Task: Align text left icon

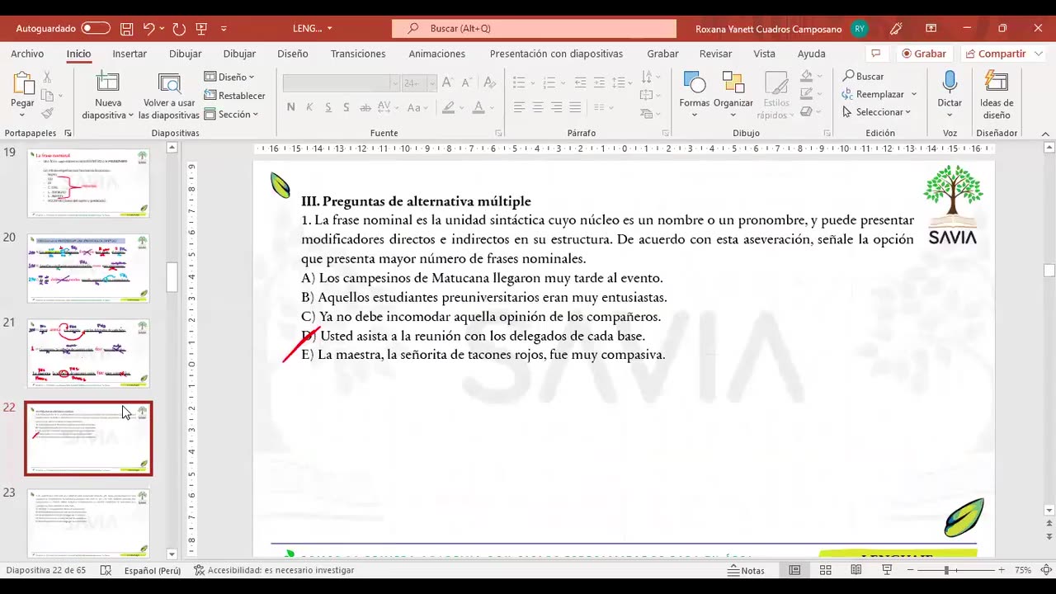Action: 519,107
